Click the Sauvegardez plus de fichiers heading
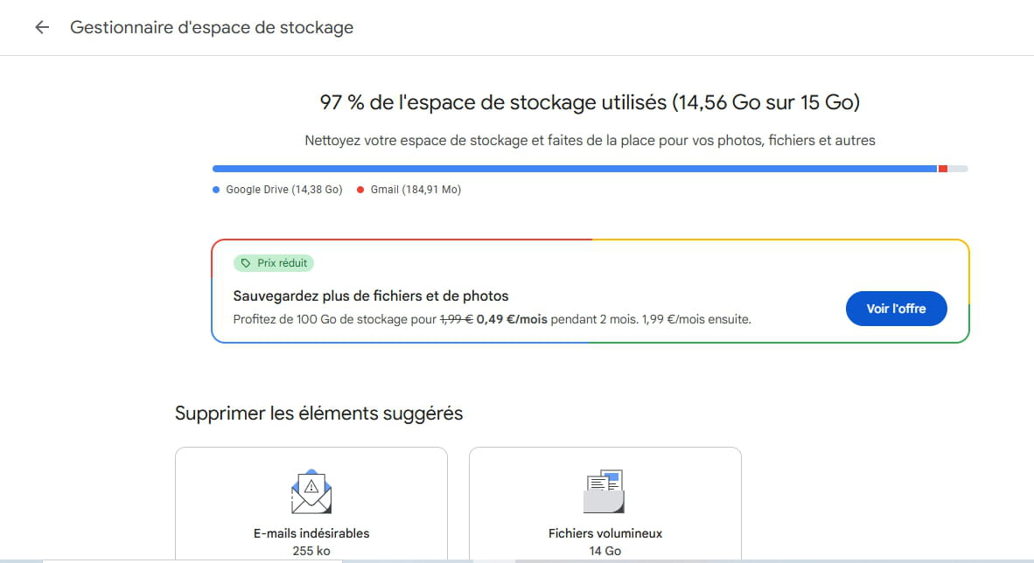Viewport: 1034px width, 563px height. pos(371,296)
